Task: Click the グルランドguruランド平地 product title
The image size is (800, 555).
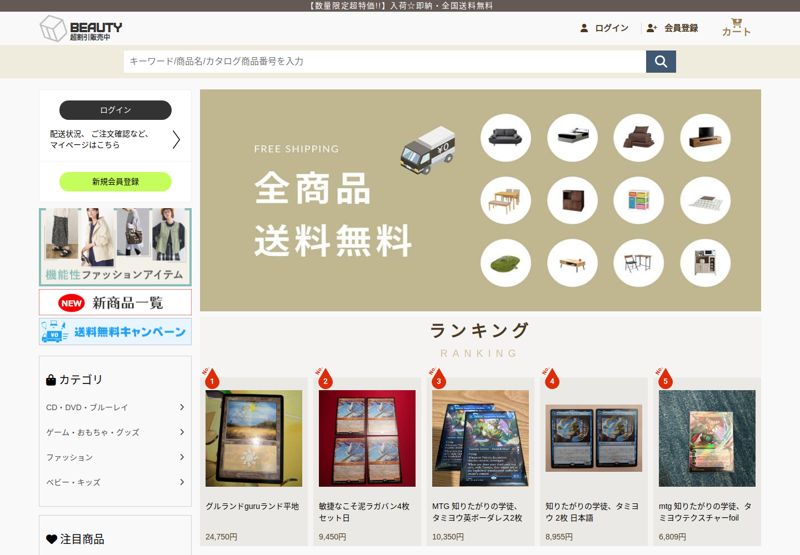Action: [x=252, y=506]
